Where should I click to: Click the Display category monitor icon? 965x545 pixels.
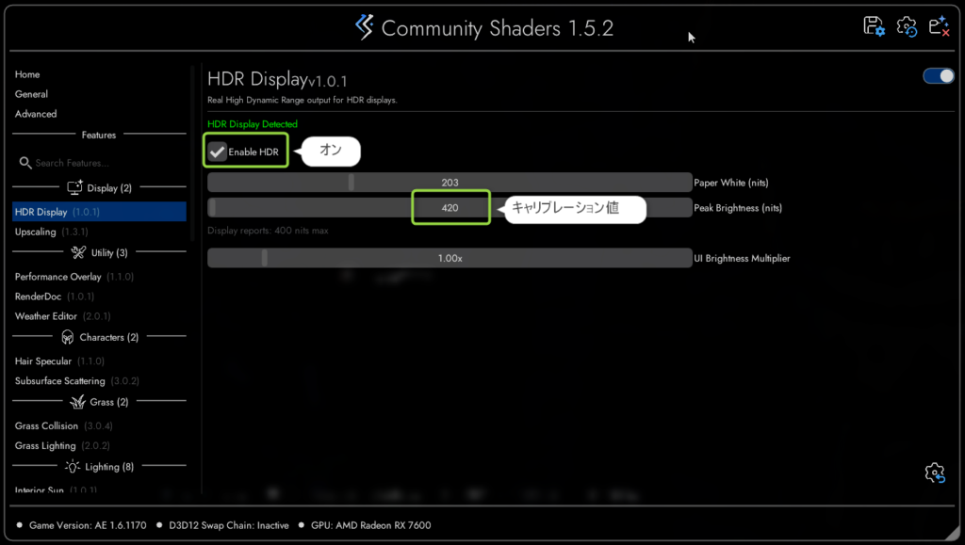click(75, 187)
